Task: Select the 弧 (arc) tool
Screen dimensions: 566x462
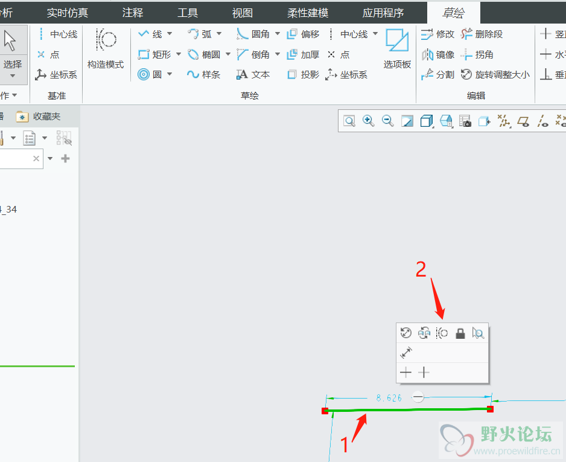Action: tap(200, 34)
